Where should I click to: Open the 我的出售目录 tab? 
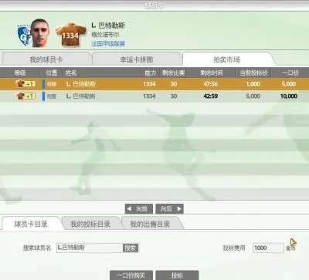coord(150,224)
